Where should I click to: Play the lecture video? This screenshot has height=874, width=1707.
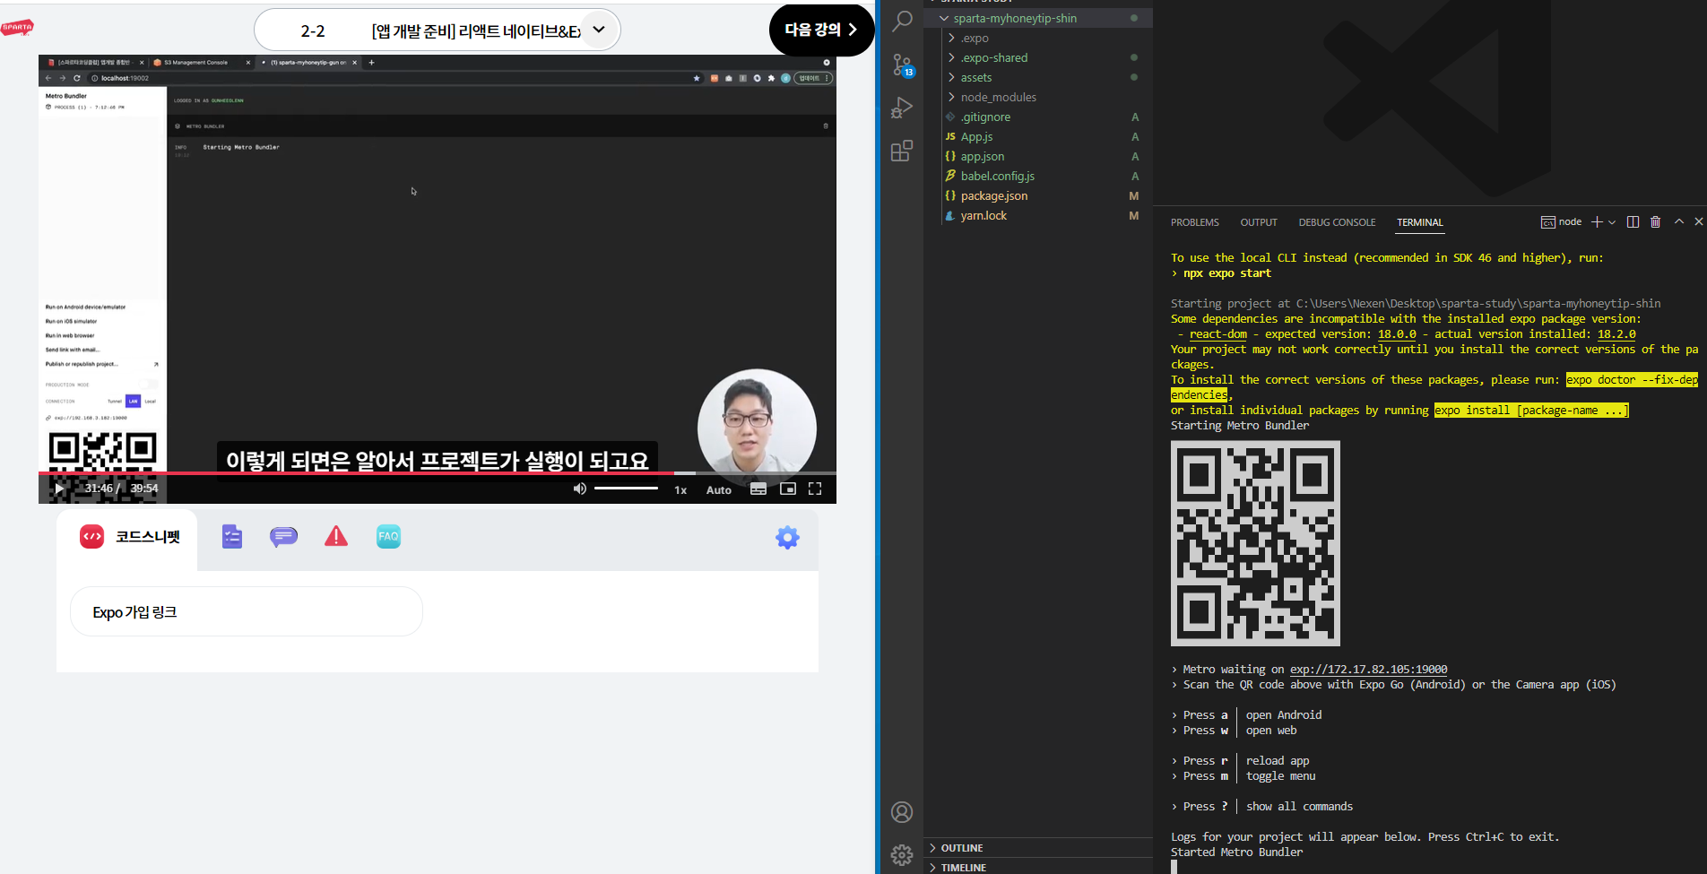[59, 489]
